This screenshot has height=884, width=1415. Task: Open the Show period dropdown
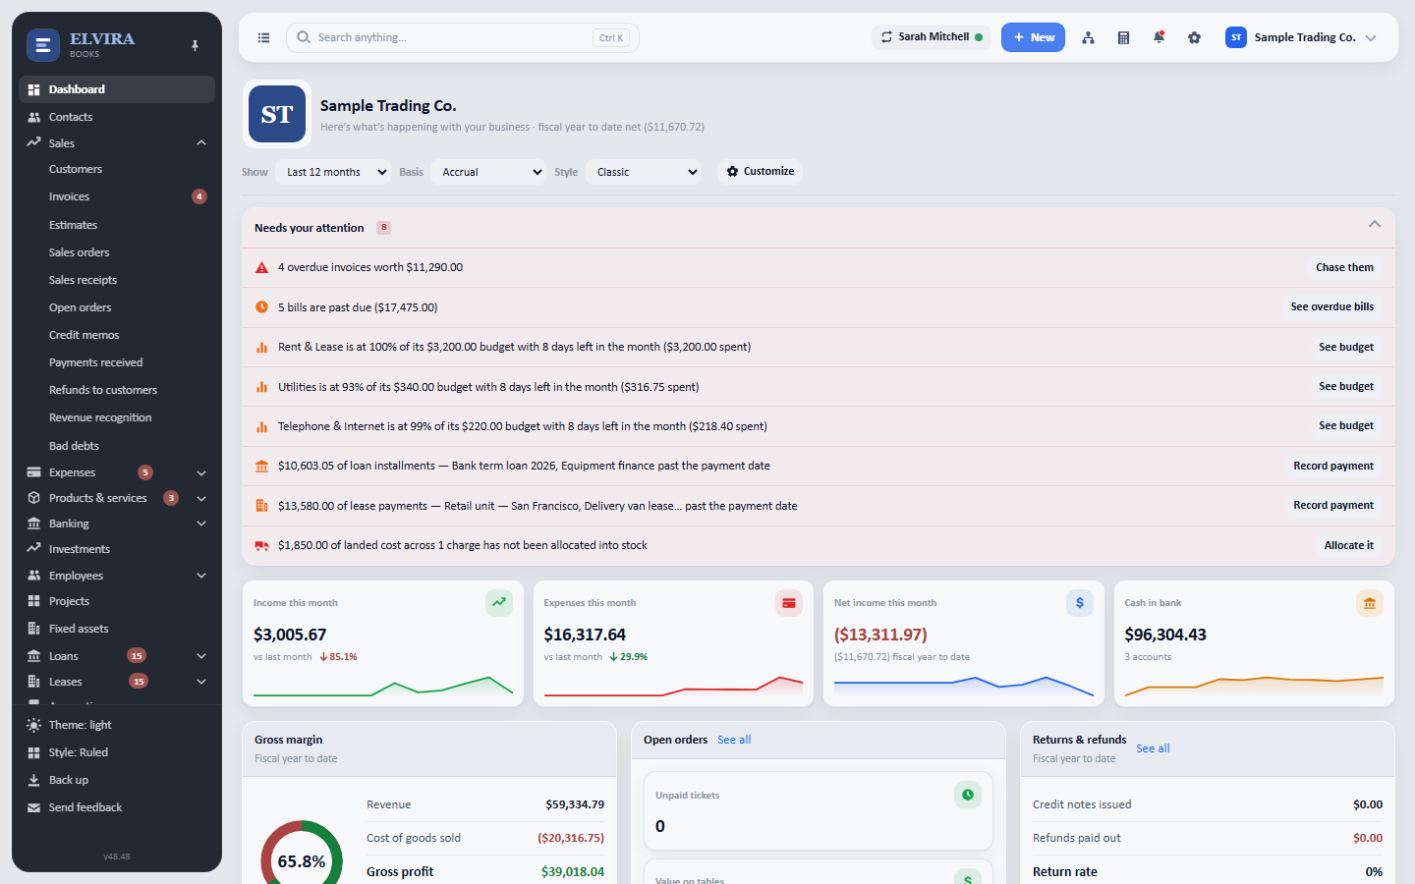click(333, 172)
